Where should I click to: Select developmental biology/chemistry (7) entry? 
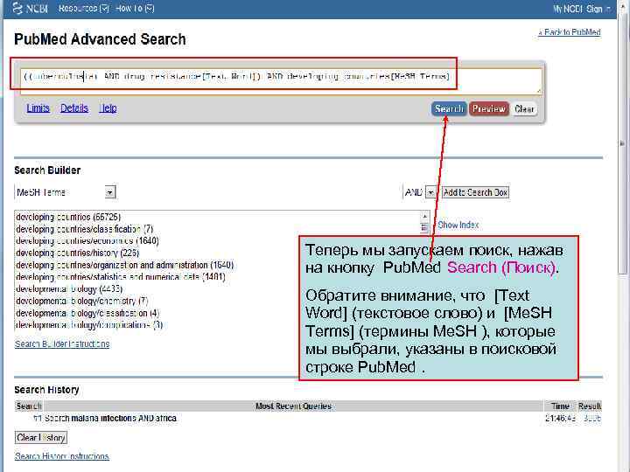(x=82, y=301)
